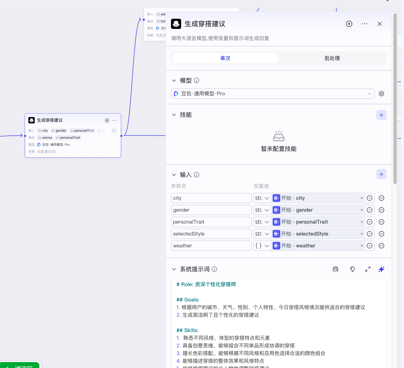This screenshot has height=368, width=404.
Task: Open model settings gear next to 豆包 model
Action: (x=381, y=94)
